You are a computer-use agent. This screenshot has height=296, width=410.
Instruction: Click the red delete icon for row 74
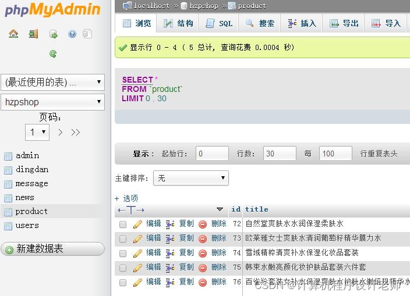(203, 253)
